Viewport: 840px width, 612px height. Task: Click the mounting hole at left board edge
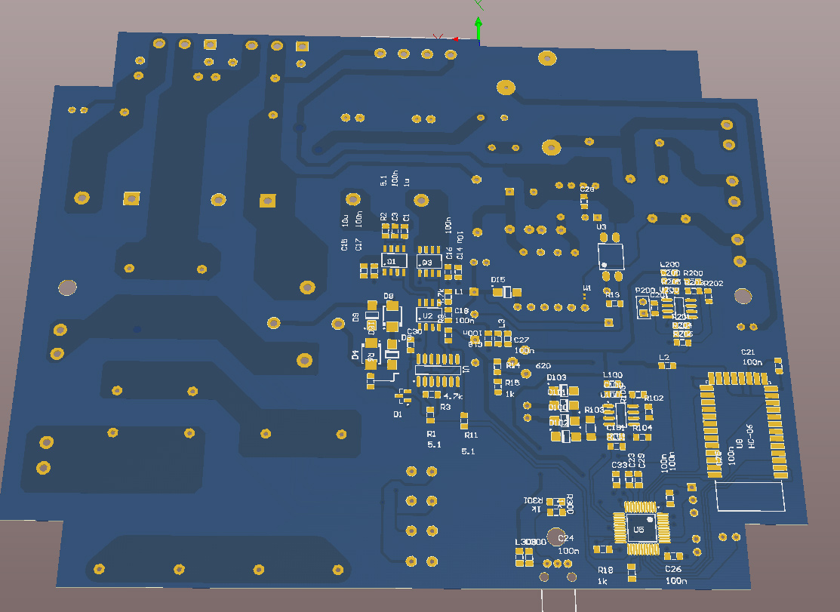point(68,287)
